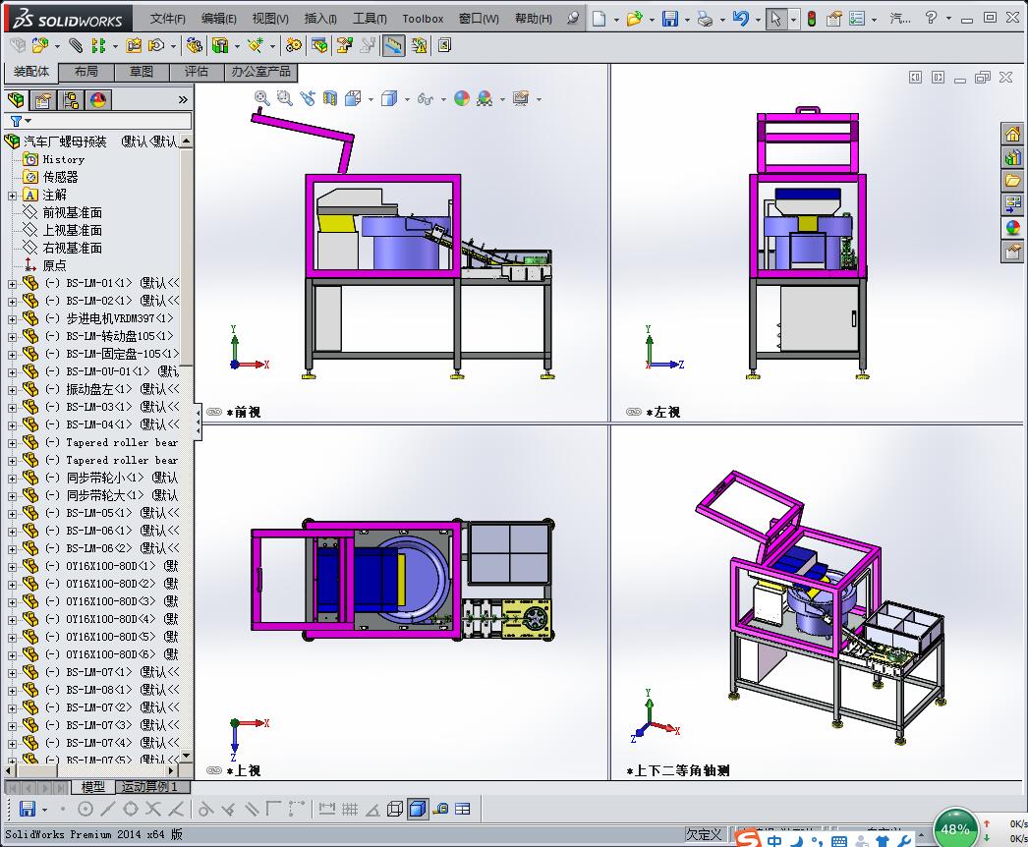Click the New document icon
The image size is (1028, 847).
tap(599, 19)
